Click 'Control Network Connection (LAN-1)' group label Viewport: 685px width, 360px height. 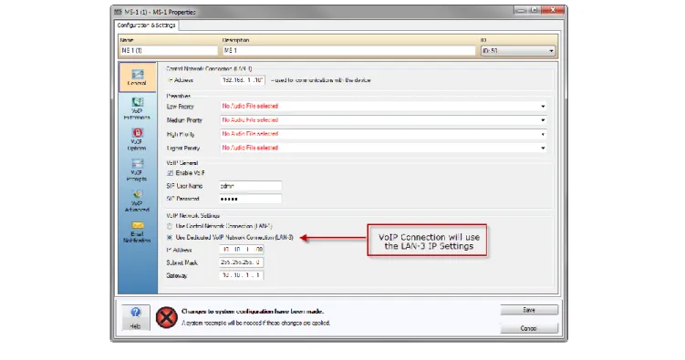209,69
